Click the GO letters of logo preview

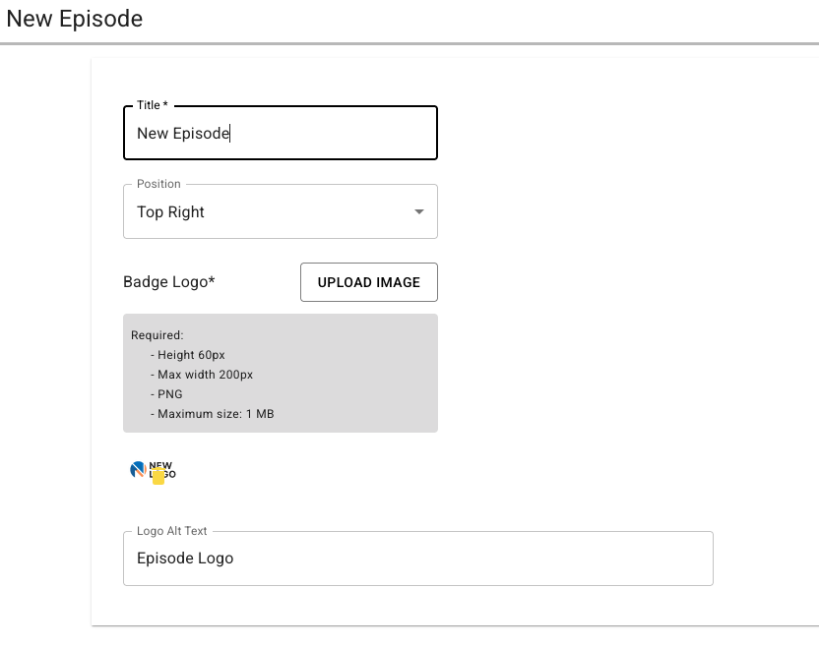coord(169,474)
